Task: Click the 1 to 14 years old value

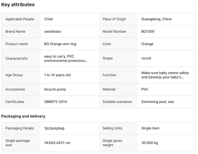Action: pyautogui.click(x=57, y=75)
